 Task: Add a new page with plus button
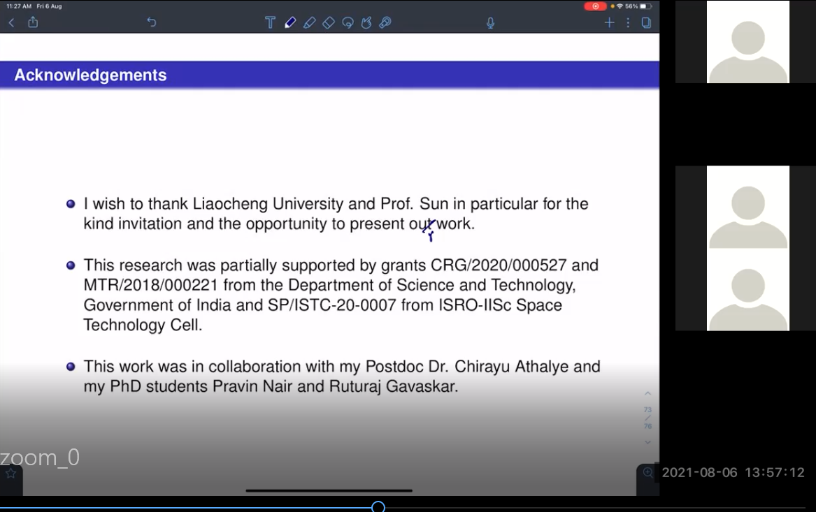[x=609, y=23]
